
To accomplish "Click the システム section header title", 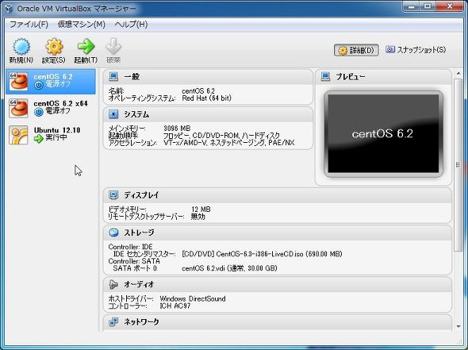I will pos(136,114).
